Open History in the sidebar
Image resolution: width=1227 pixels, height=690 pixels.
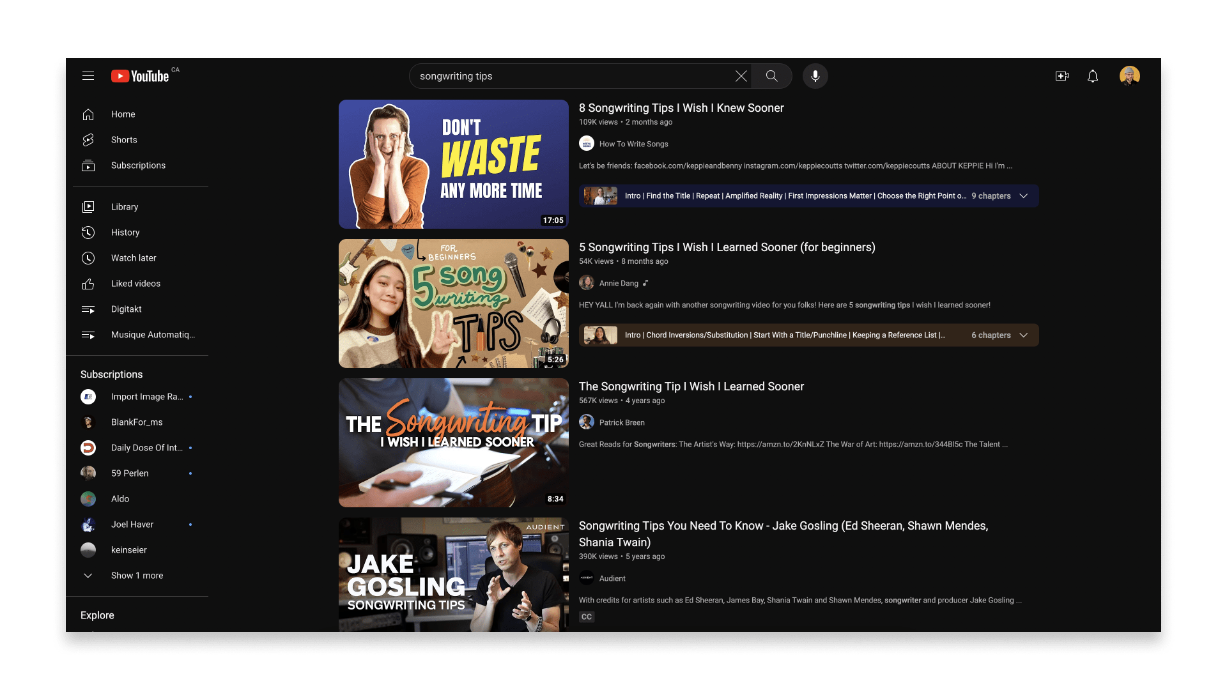[125, 233]
